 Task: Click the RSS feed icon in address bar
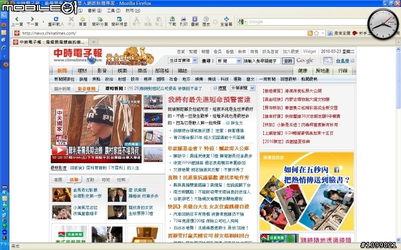tap(310, 33)
